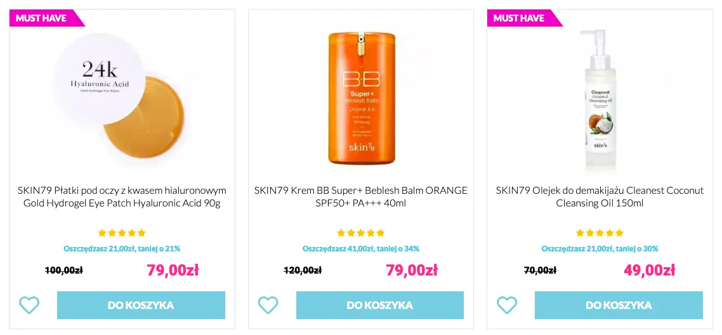
Task: Open the SKIN79 Płatki pod oczy product title
Action: coord(122,197)
